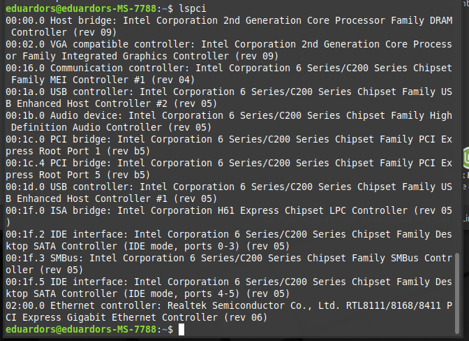469x341 pixels.
Task: Click the Root Port 5 text
Action: pos(70,175)
